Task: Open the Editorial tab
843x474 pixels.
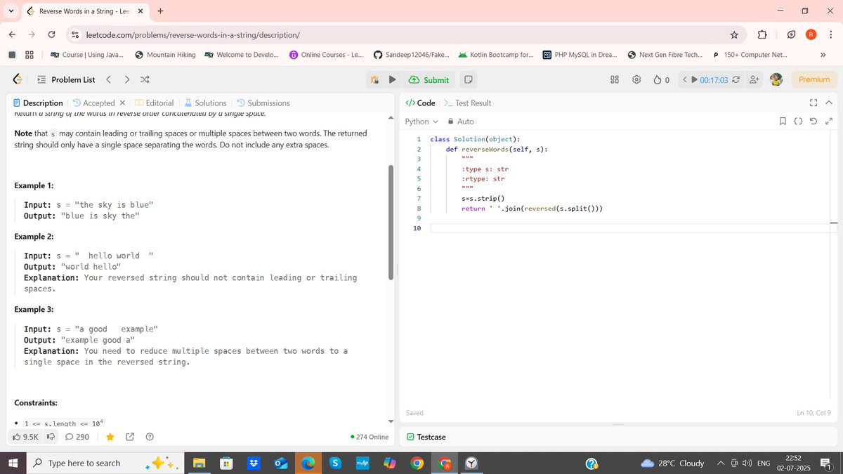Action: pyautogui.click(x=154, y=103)
